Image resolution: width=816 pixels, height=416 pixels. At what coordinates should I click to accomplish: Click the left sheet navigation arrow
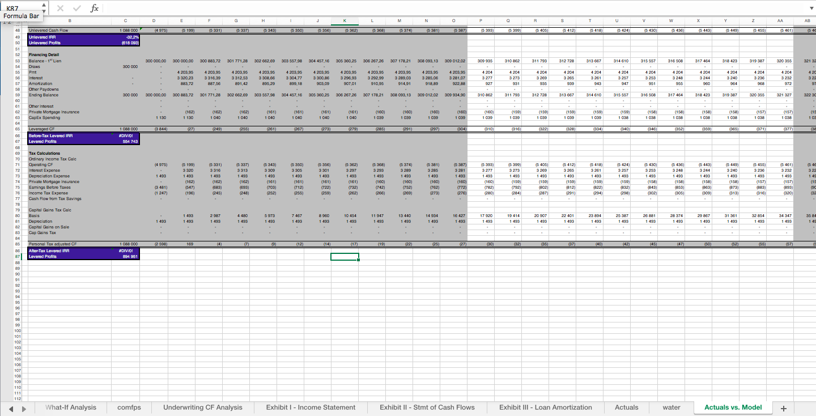click(10, 407)
